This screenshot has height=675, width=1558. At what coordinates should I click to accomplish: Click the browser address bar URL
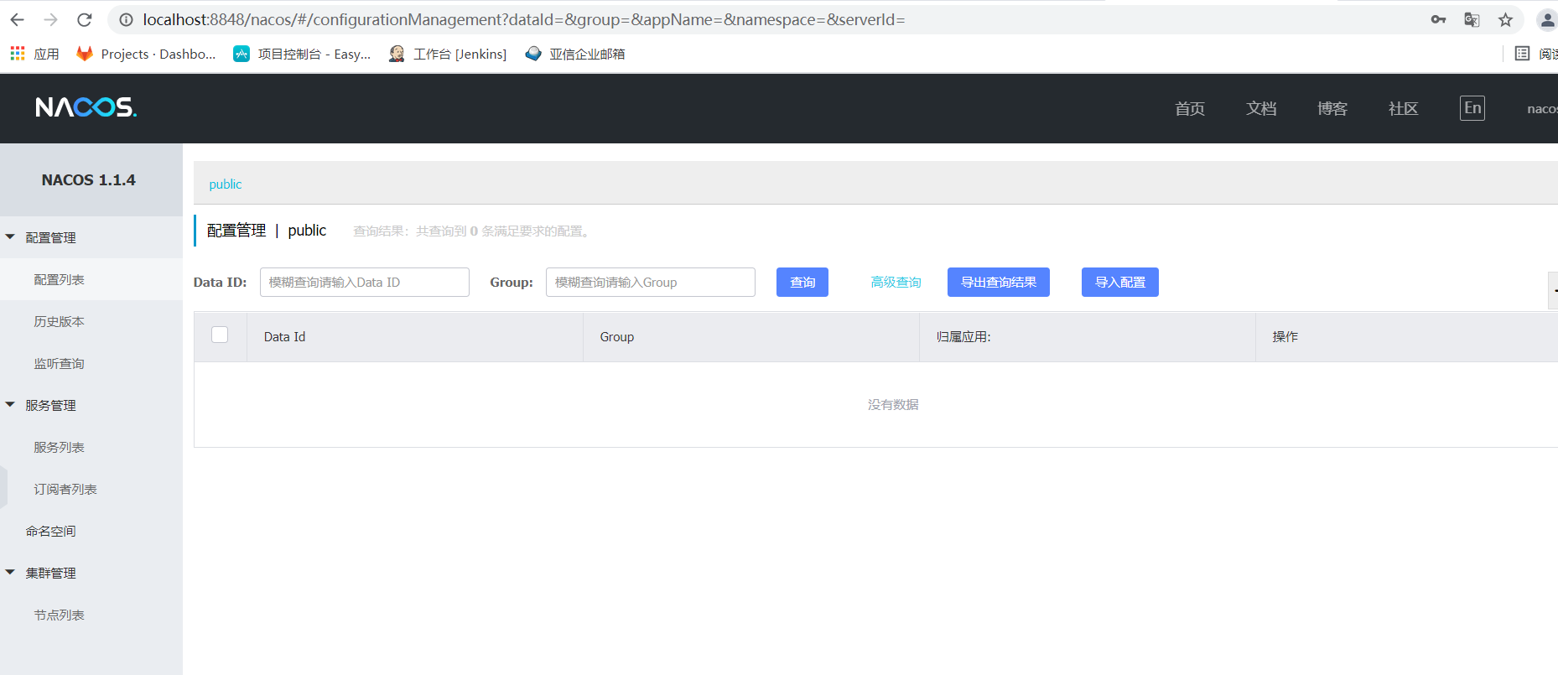coord(524,19)
